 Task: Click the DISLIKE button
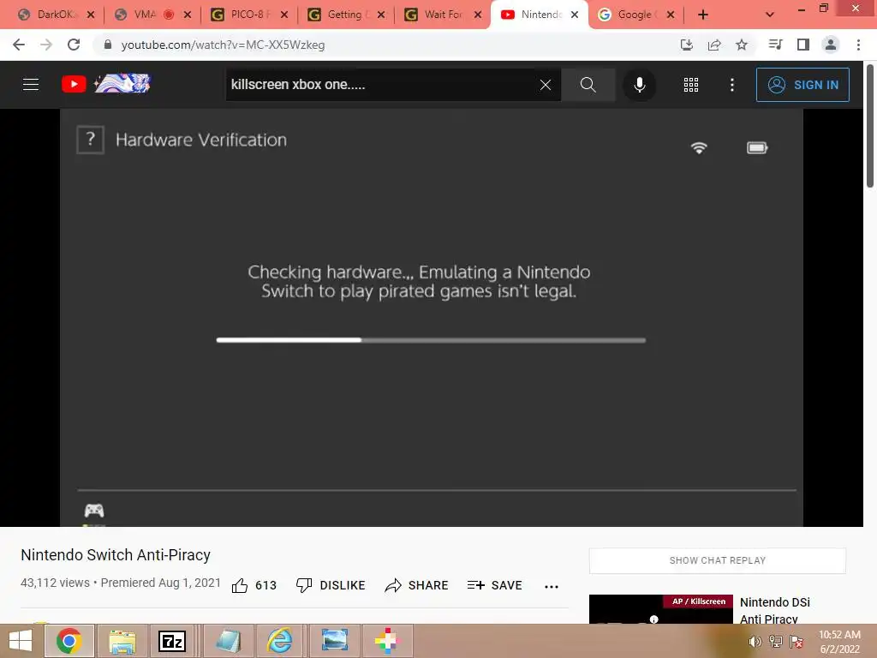pyautogui.click(x=330, y=585)
